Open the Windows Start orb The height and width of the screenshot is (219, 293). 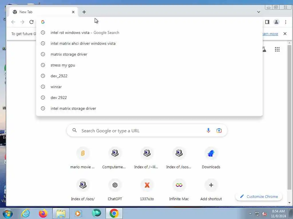tap(7, 213)
